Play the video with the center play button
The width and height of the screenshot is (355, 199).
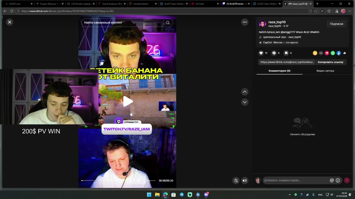tap(128, 101)
